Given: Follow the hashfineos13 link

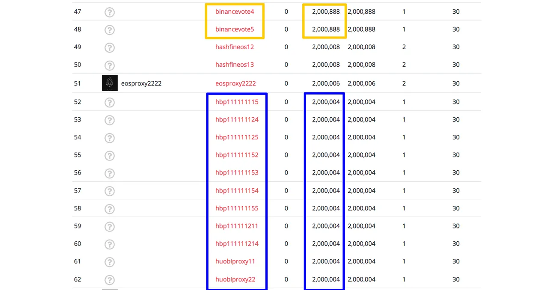Looking at the screenshot, I should point(235,65).
